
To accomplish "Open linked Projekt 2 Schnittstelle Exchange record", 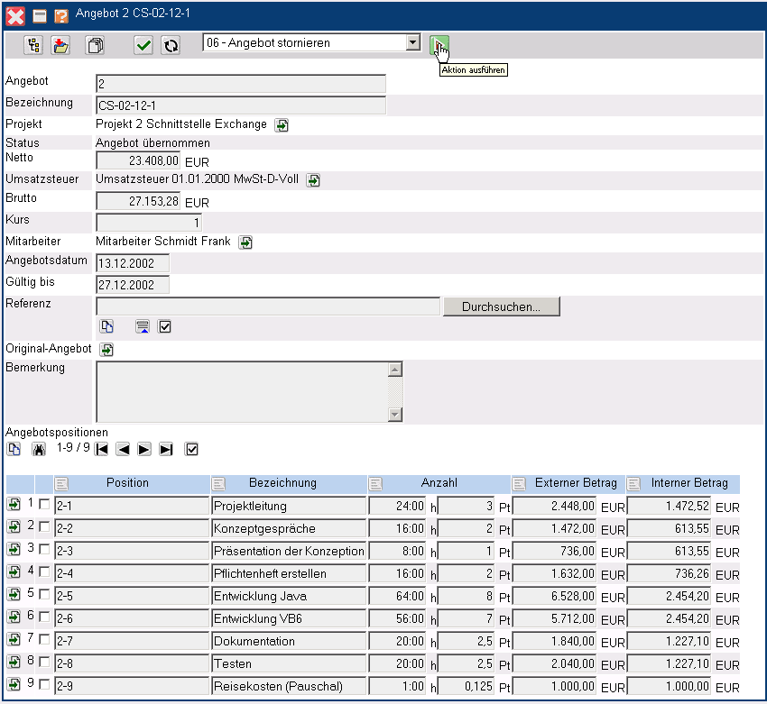I will [x=282, y=125].
